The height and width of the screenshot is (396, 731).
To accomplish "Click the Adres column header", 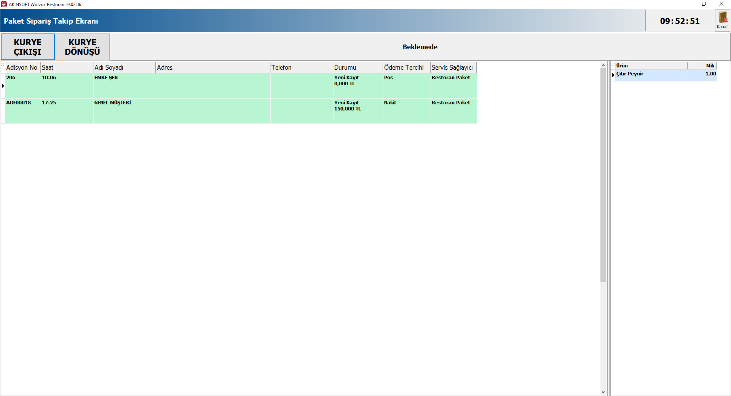I will pyautogui.click(x=213, y=67).
